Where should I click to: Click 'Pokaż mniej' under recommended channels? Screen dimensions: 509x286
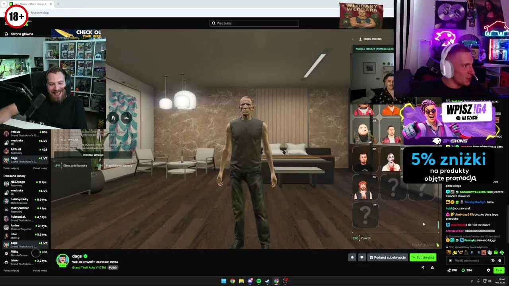point(40,271)
